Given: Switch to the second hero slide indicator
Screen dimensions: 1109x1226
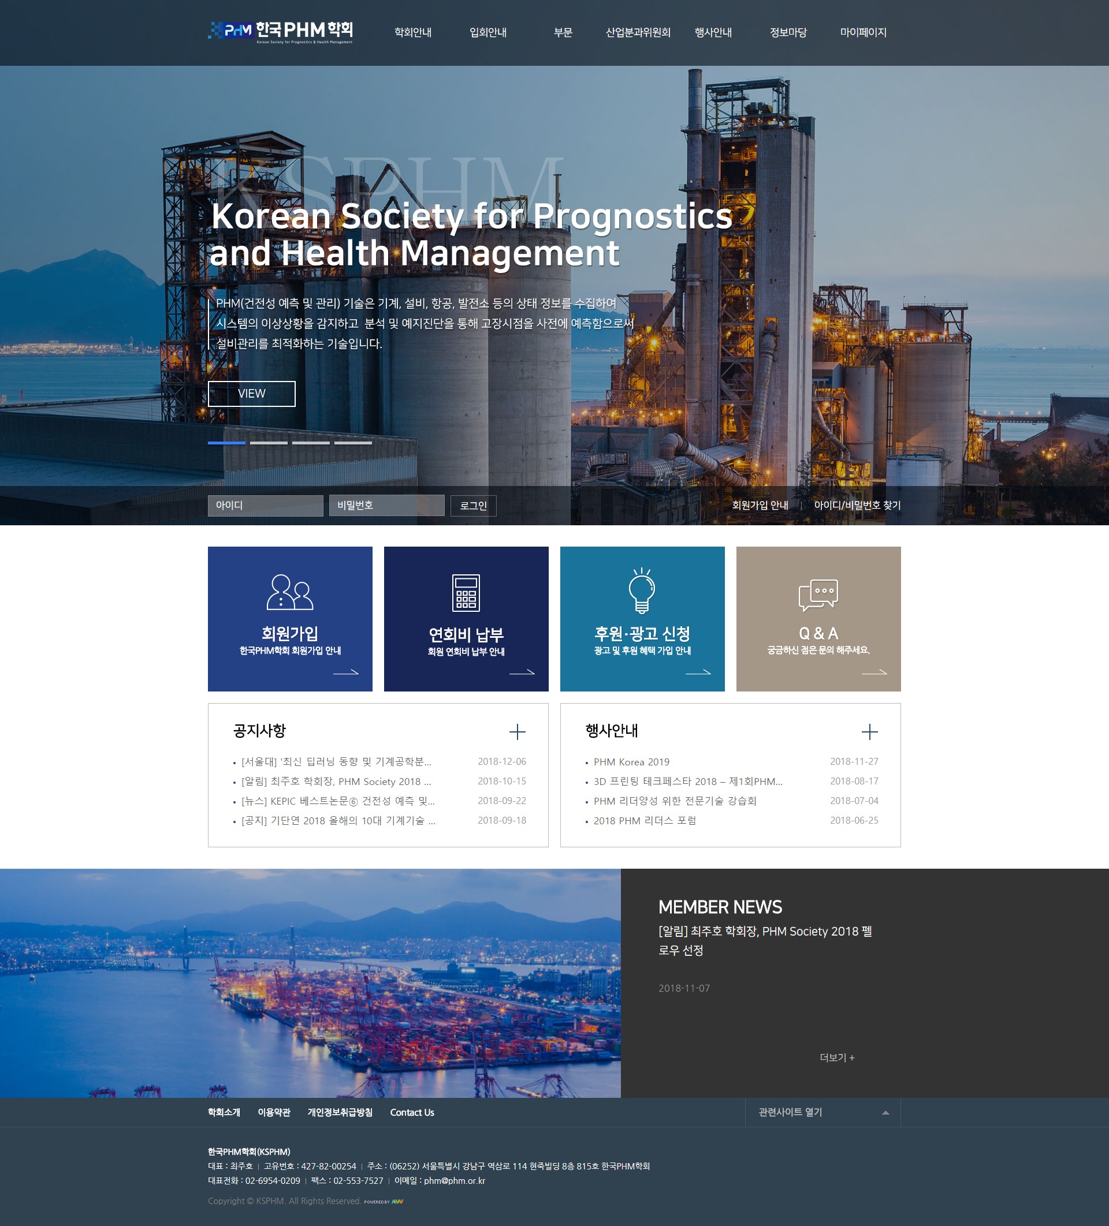Looking at the screenshot, I should (269, 443).
